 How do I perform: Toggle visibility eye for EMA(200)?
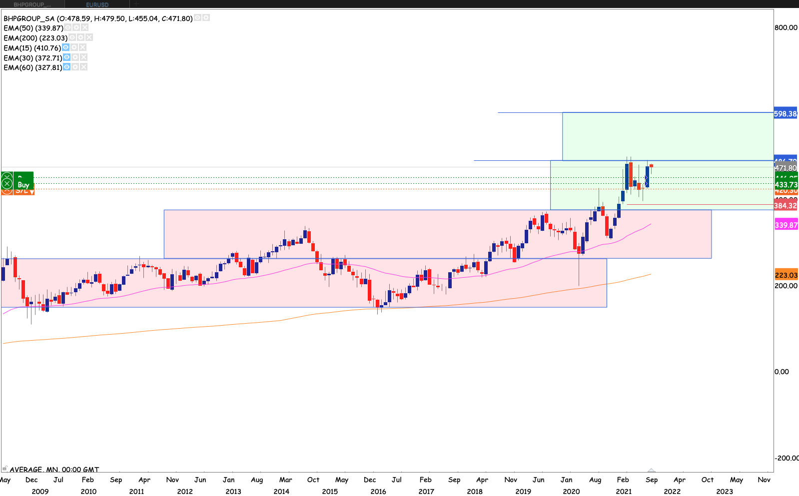click(x=72, y=37)
